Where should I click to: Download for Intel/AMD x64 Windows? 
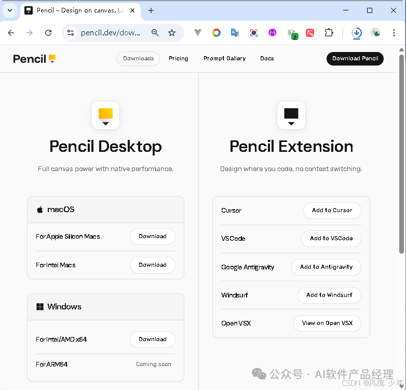tap(153, 340)
